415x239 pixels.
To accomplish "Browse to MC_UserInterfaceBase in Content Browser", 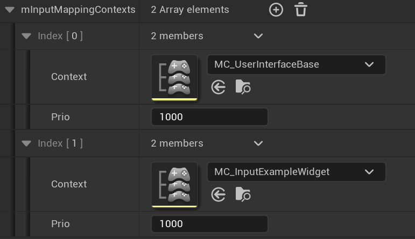I will coord(243,87).
